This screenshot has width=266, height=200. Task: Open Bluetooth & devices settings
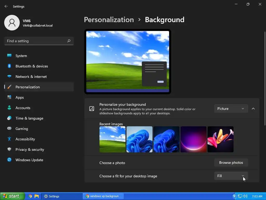click(x=39, y=66)
